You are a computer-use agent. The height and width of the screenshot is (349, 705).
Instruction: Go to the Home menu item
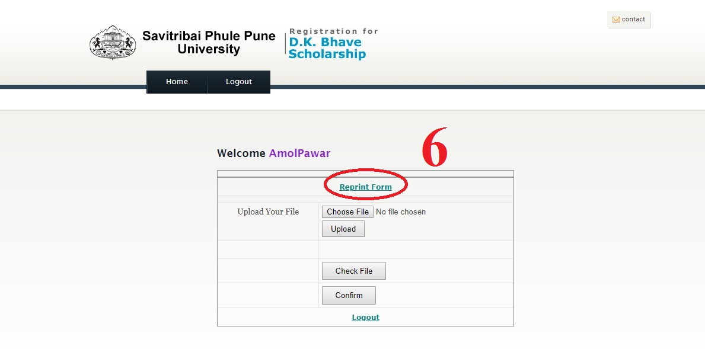177,82
